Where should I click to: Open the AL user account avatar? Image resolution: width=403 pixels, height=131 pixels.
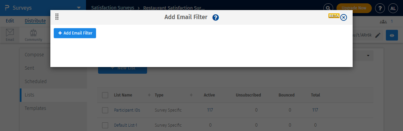(x=393, y=8)
